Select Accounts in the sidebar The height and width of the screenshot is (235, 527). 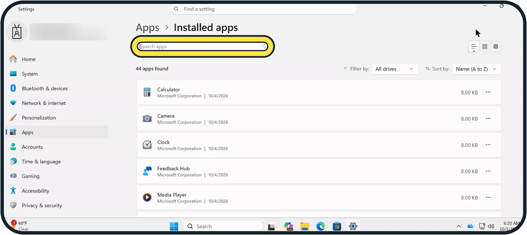click(x=57, y=147)
